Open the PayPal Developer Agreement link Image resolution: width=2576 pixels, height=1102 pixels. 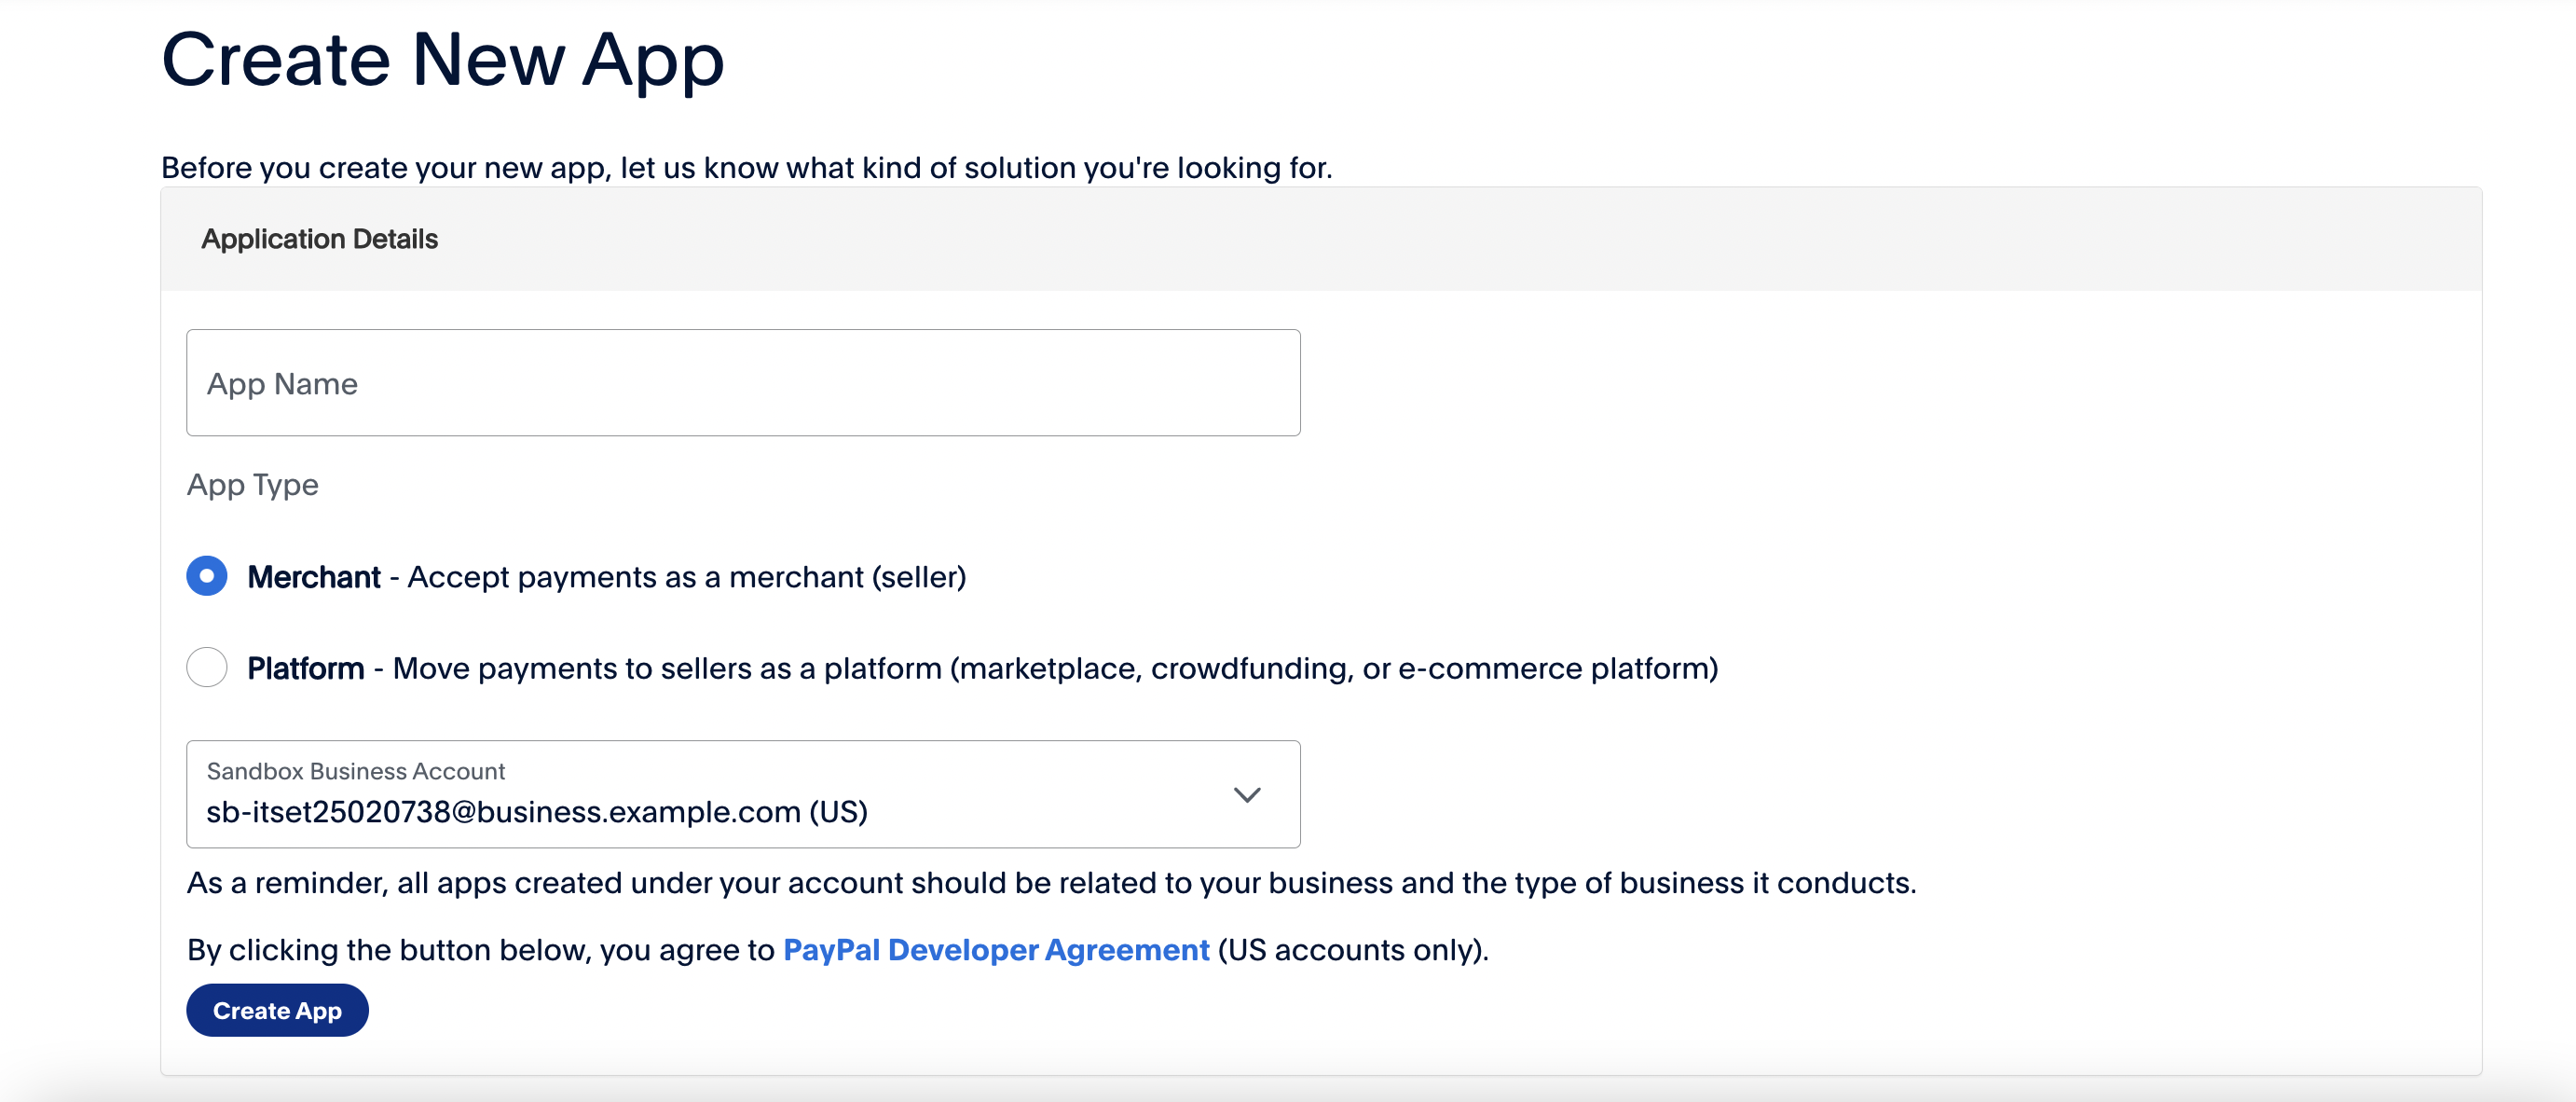click(996, 949)
